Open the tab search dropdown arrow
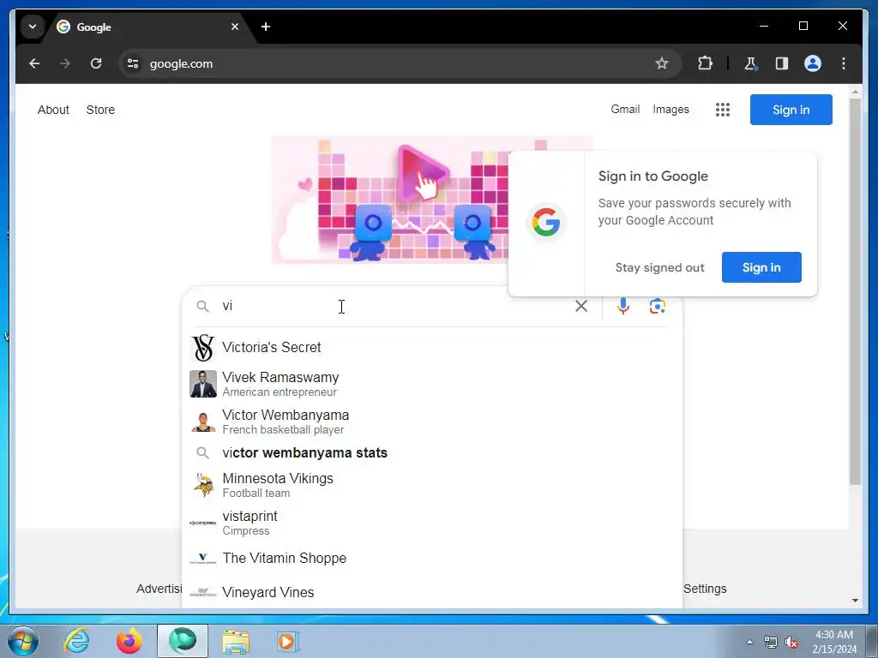 pyautogui.click(x=33, y=27)
